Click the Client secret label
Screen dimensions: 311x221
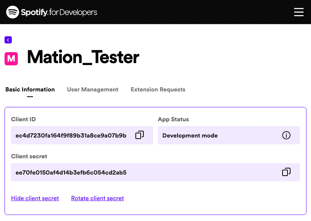click(29, 156)
